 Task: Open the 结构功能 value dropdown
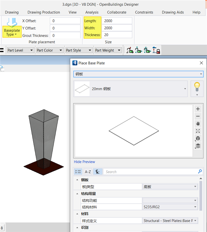[x=170, y=200]
